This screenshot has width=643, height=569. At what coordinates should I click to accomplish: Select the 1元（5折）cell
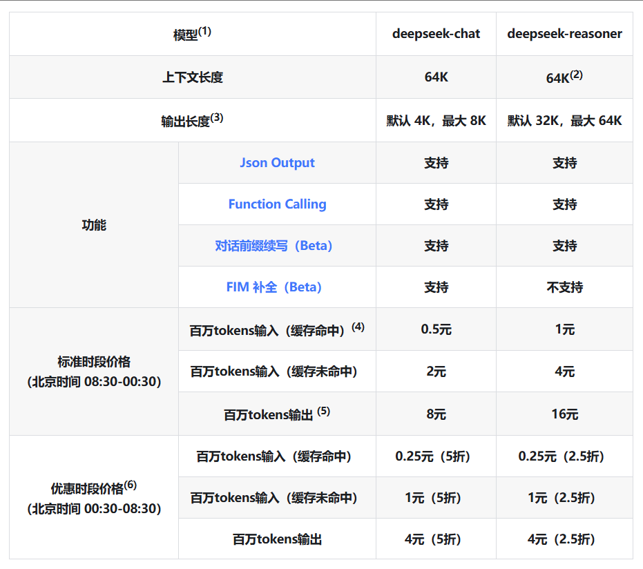point(436,498)
